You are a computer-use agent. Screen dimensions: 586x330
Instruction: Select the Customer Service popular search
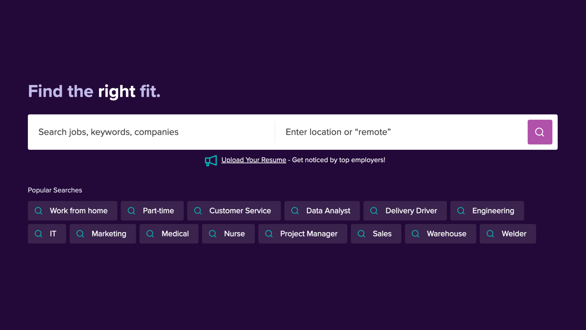click(x=234, y=211)
